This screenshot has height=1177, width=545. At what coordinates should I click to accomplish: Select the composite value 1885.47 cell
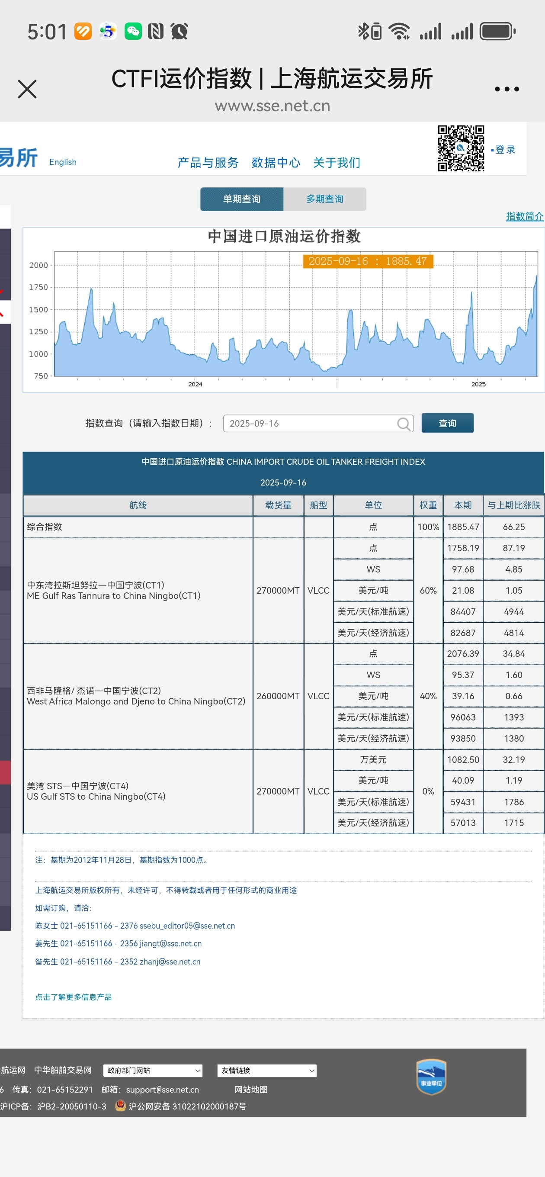(463, 527)
